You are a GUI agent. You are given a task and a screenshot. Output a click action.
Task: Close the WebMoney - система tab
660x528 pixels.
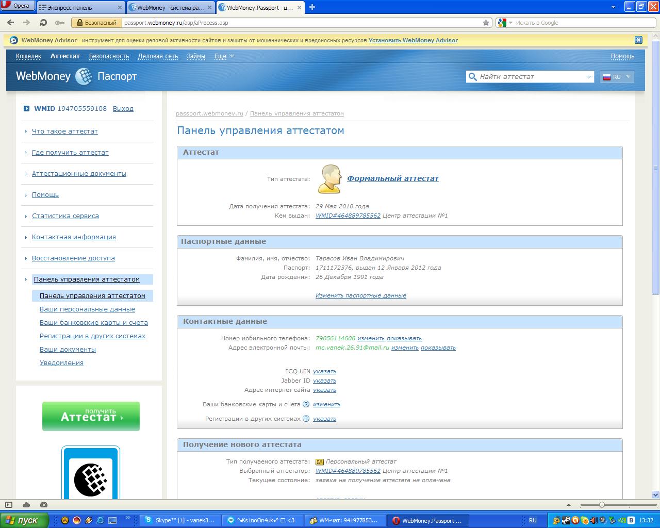(x=209, y=8)
